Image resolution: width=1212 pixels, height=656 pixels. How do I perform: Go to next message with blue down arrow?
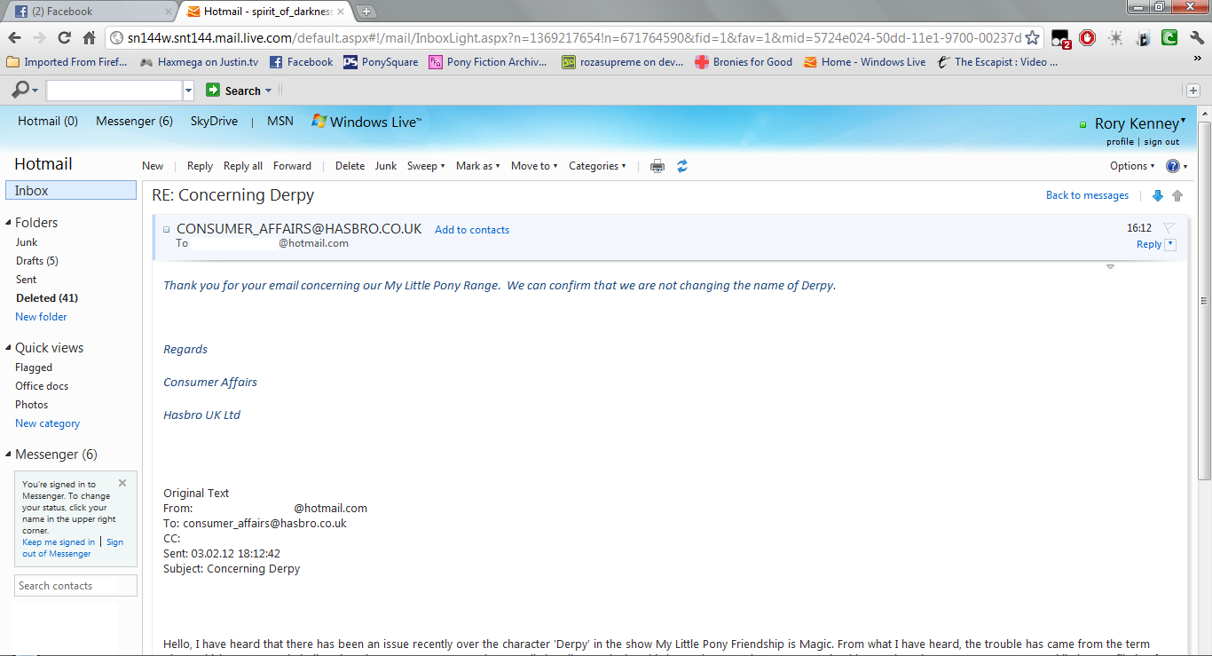click(1157, 195)
